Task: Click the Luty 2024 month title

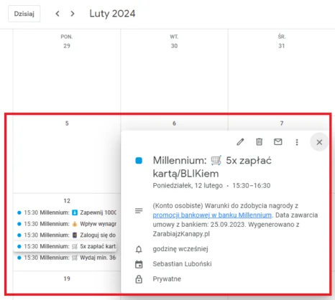Action: pos(112,14)
